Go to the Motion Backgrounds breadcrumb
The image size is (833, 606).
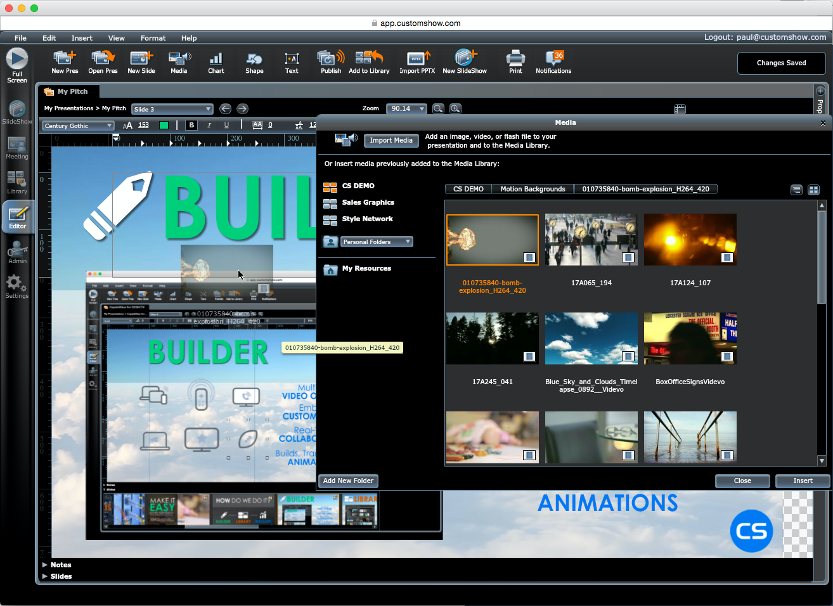[533, 189]
